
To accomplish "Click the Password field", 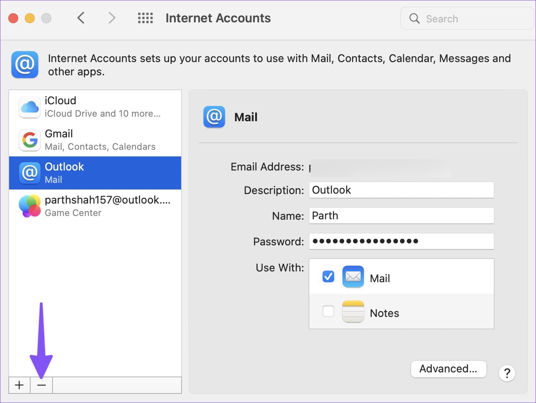I will 401,241.
